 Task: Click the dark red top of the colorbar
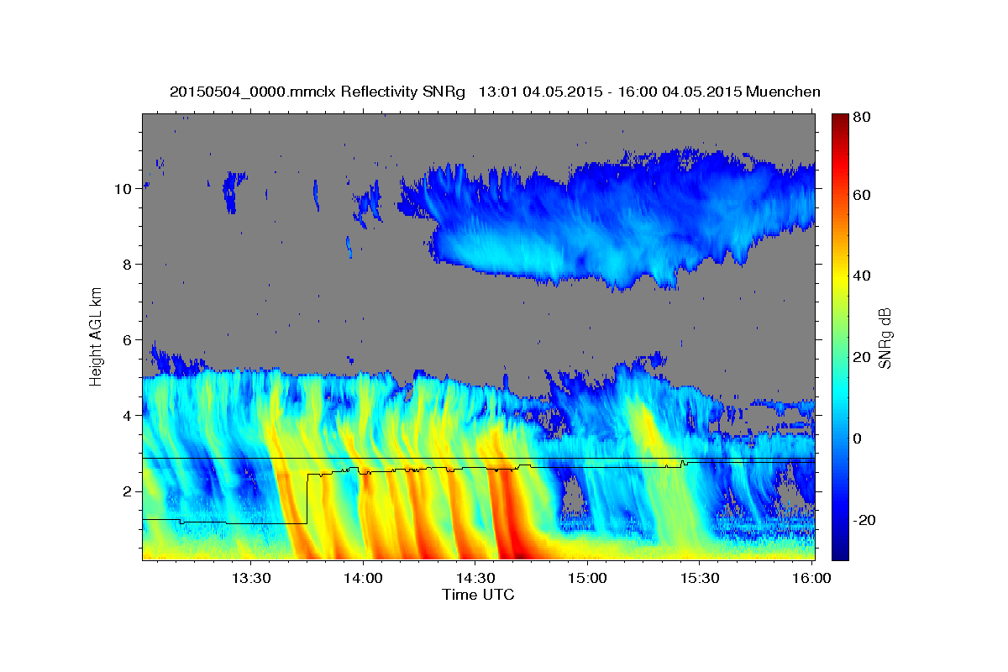pos(840,122)
